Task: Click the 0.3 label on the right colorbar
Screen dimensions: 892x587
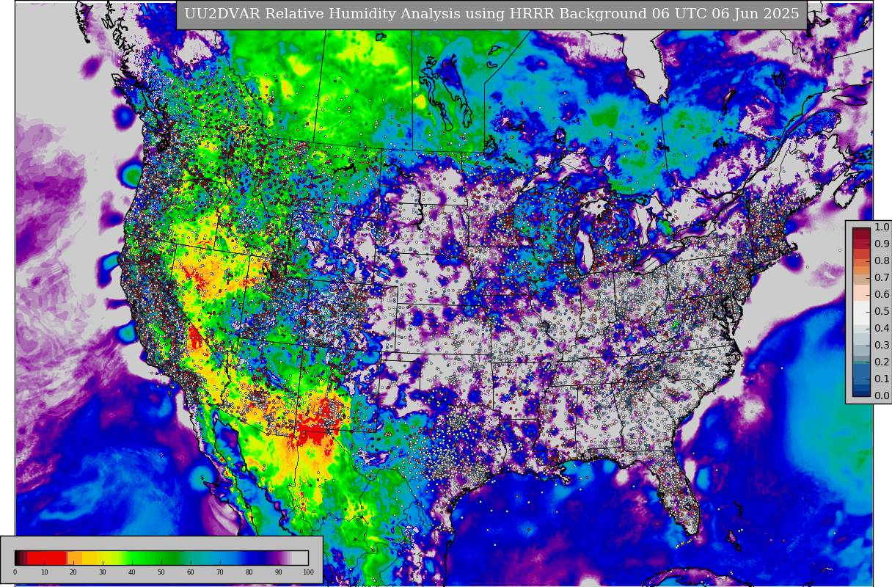Action: 882,346
